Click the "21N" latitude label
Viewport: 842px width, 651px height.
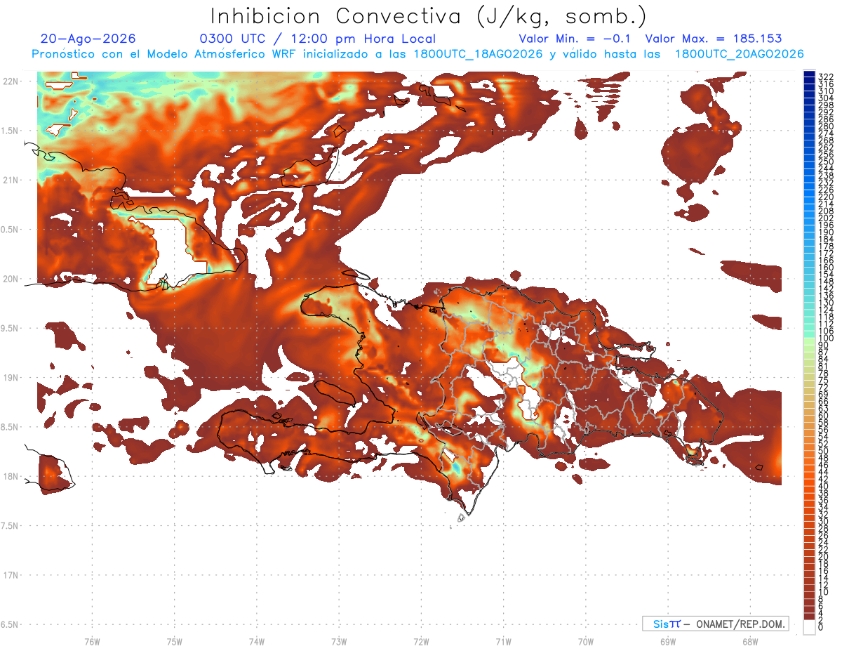11,180
